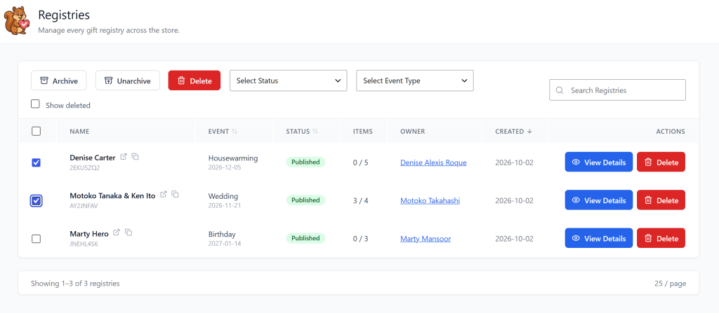The image size is (719, 313).
Task: Click the 0 / 5 items count
Action: click(360, 162)
